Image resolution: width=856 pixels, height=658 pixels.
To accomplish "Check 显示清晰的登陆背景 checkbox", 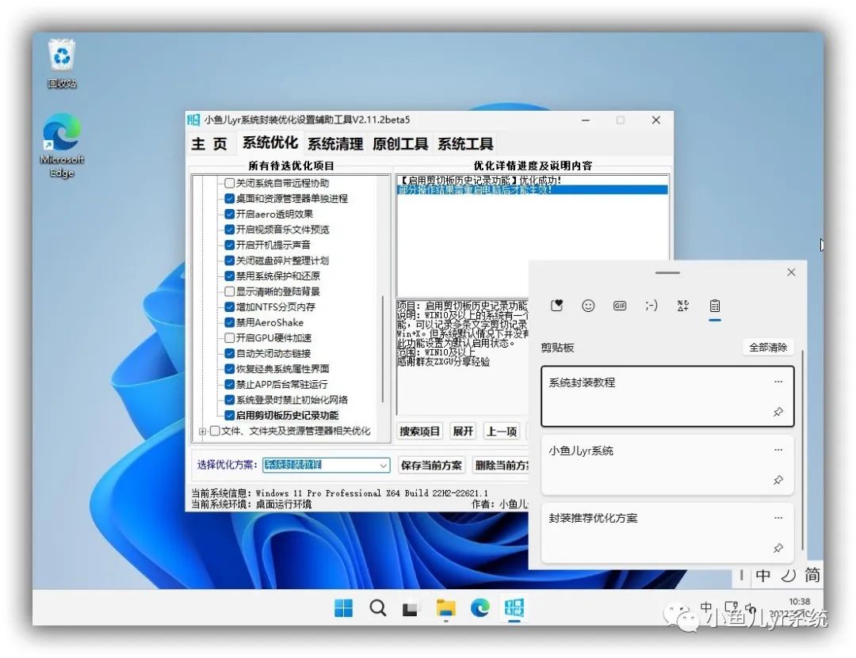I will click(x=230, y=291).
